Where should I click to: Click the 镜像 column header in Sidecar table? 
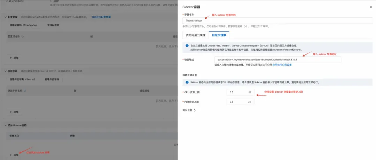coord(72,136)
